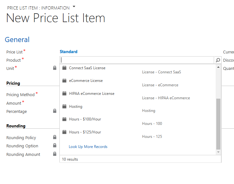Click the Rounding Amount field label
The width and height of the screenshot is (234, 184).
coord(23,155)
